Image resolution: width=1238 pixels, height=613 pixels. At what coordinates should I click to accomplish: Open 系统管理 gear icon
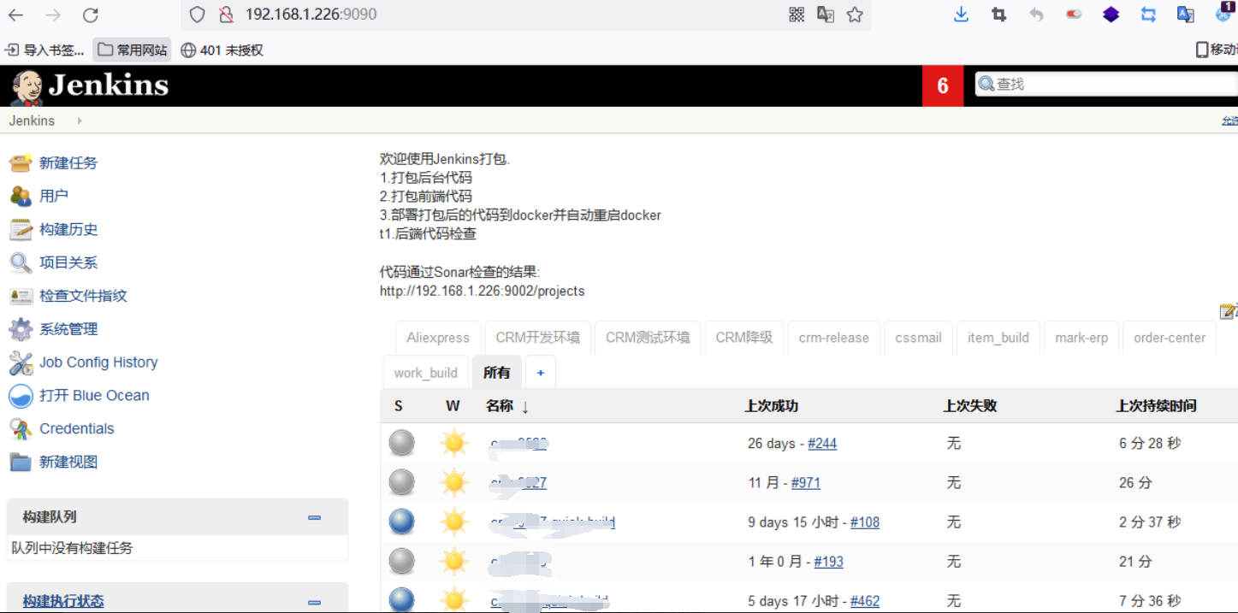21,329
